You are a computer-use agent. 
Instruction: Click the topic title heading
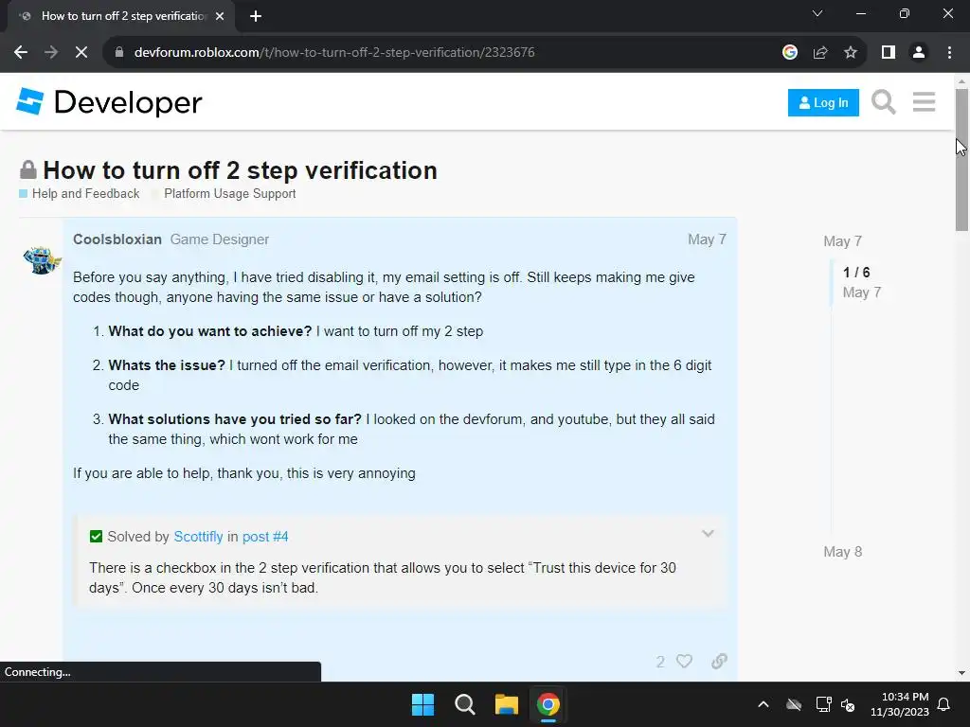(240, 170)
